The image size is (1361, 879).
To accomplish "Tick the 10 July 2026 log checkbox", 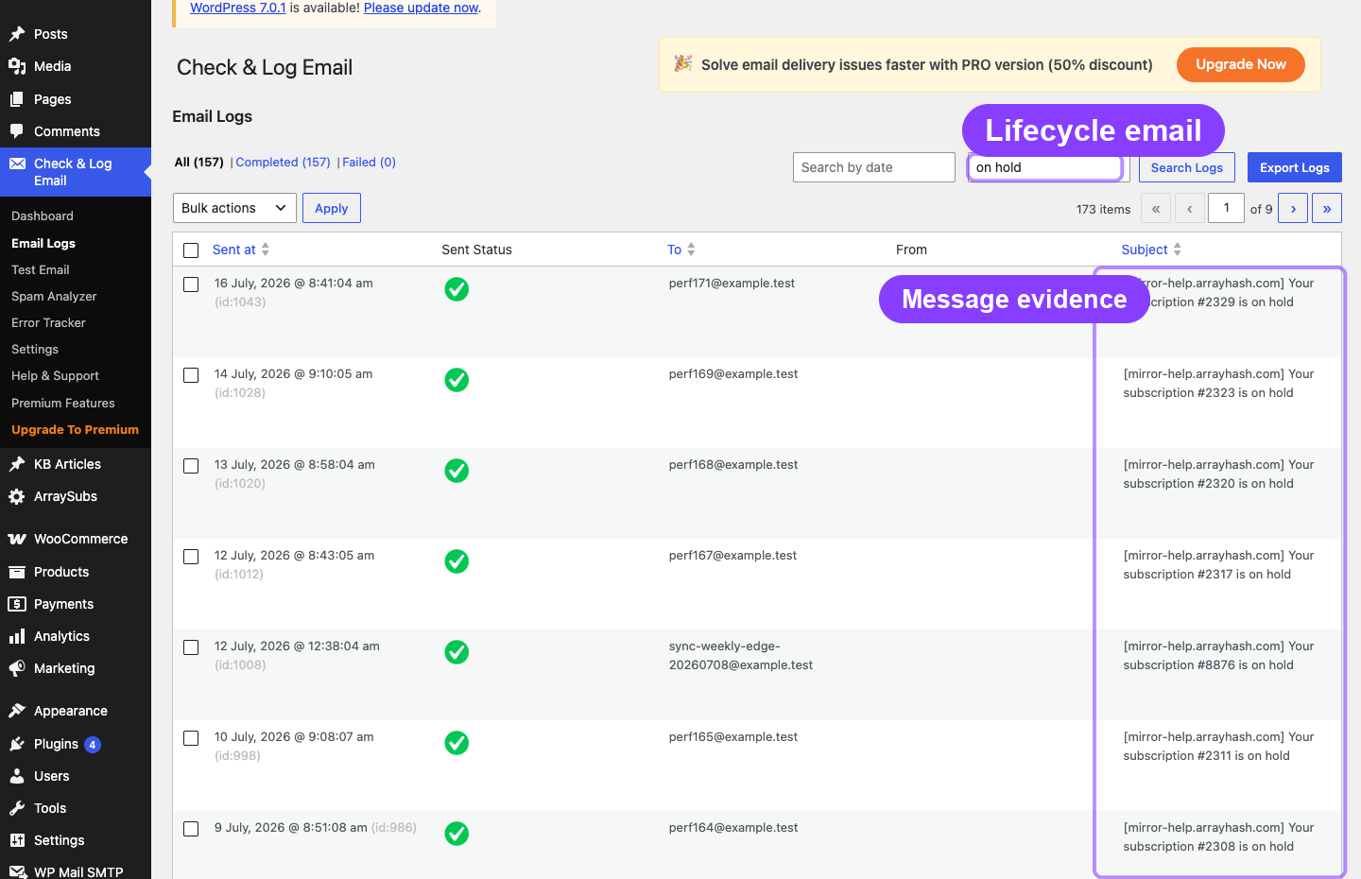I will (191, 738).
